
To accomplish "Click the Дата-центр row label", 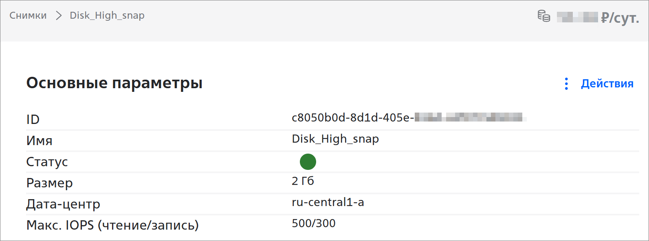I will (63, 204).
